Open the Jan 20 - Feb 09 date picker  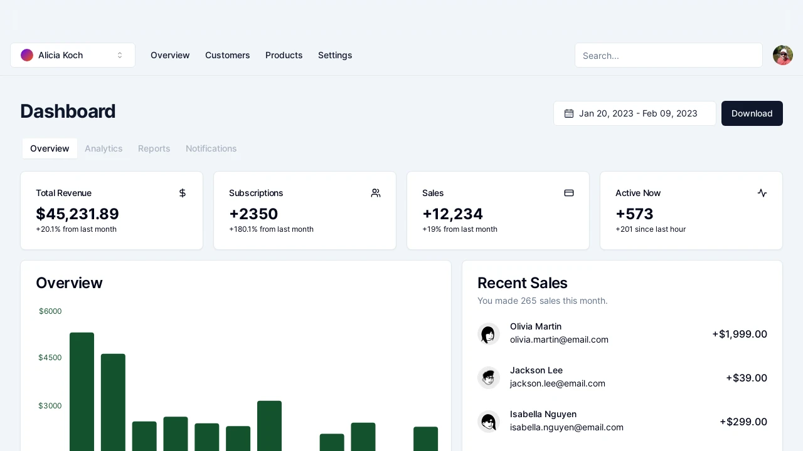tap(635, 113)
